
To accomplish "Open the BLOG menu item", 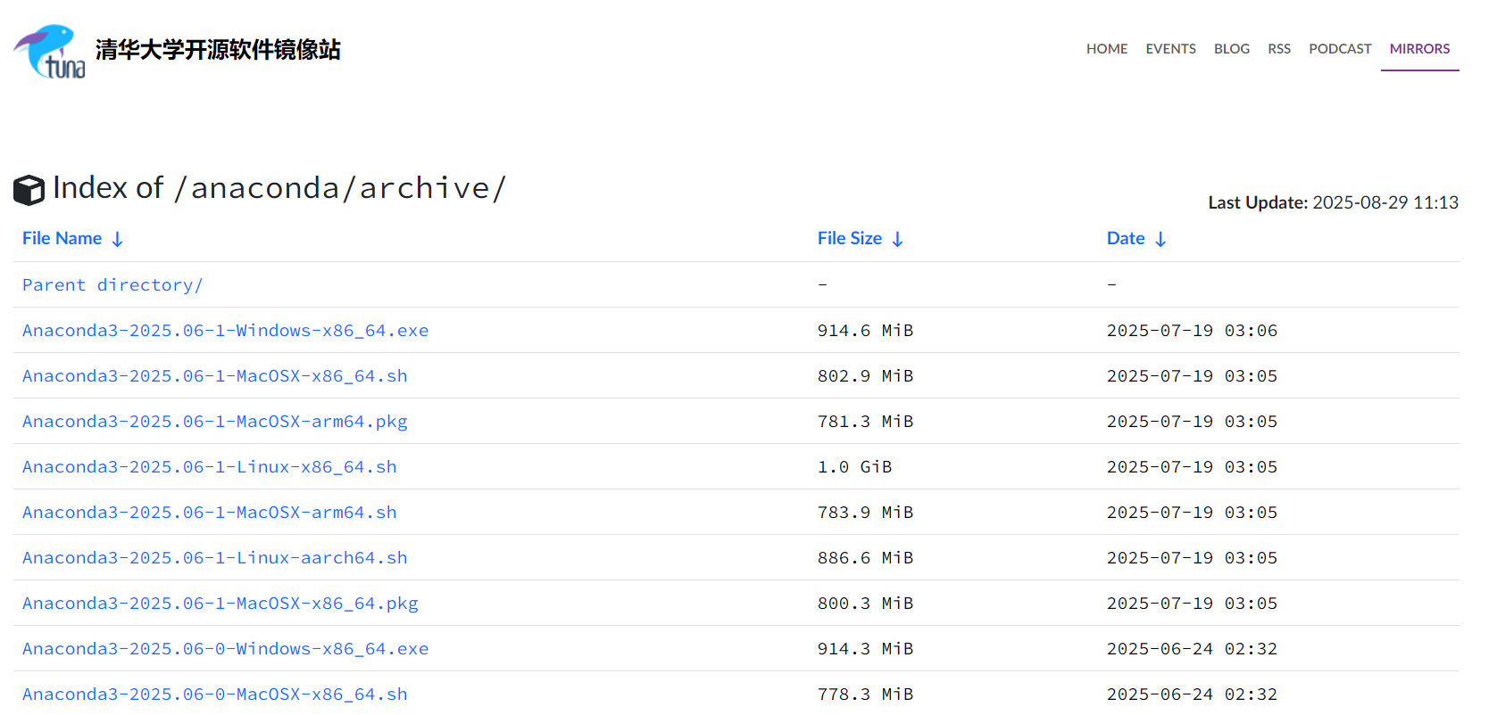I will click(1231, 49).
